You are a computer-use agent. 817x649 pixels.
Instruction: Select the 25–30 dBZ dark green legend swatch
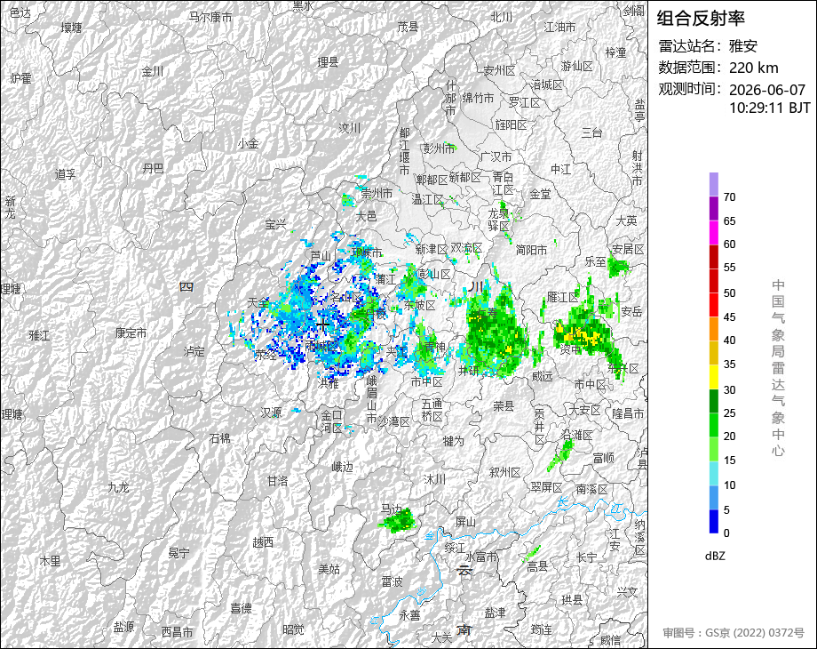[713, 402]
